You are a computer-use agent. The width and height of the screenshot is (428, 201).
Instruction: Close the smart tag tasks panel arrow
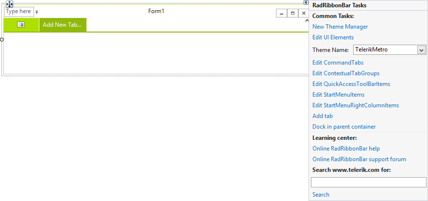(x=306, y=2)
